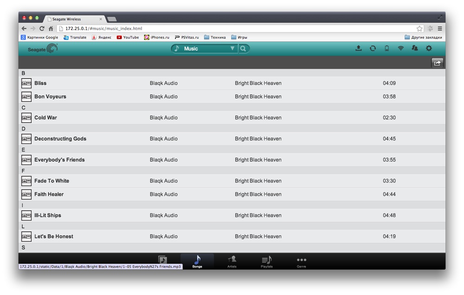
Task: Play the song Ill-Lit Ships
Action: coord(48,215)
